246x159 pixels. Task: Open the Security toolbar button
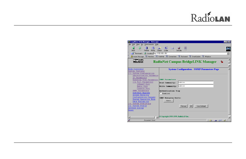(x=179, y=49)
